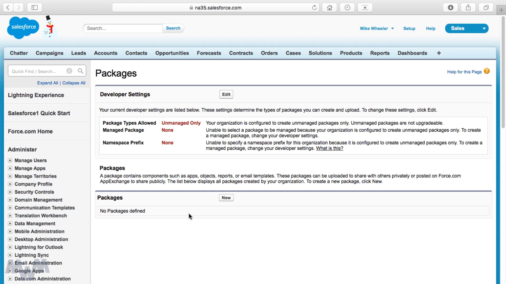Screen dimensions: 506x284
Task: Toggle the Safari sidebar icon
Action: (35, 8)
